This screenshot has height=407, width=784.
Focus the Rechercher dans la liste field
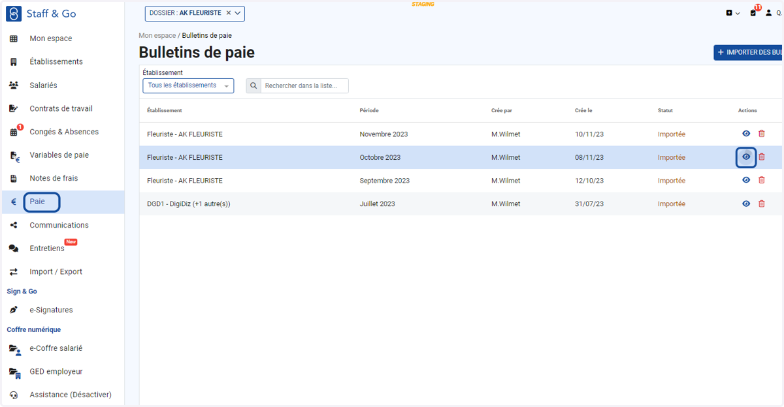[304, 85]
